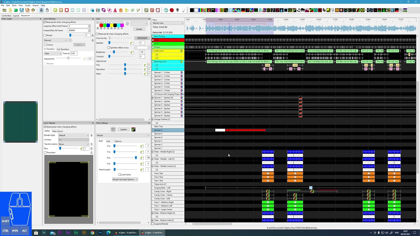Screen dimensions: 420x236
Task: Click Update button in Effect Settings
Action: coord(123,129)
